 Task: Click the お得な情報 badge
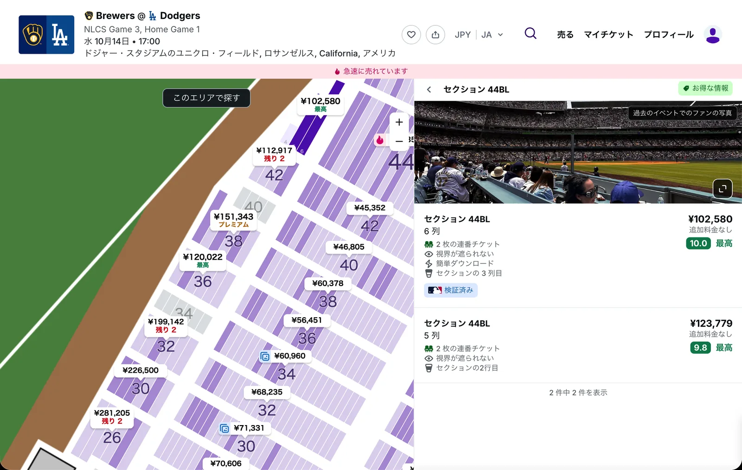click(705, 88)
